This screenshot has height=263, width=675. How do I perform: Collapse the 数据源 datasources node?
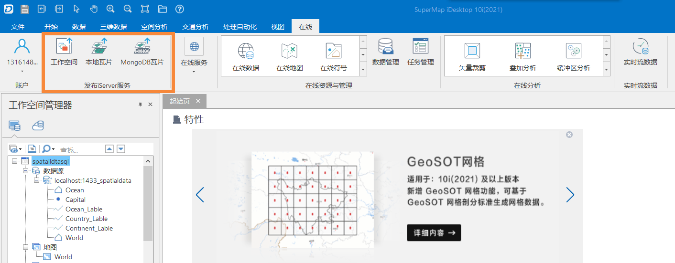coord(26,171)
